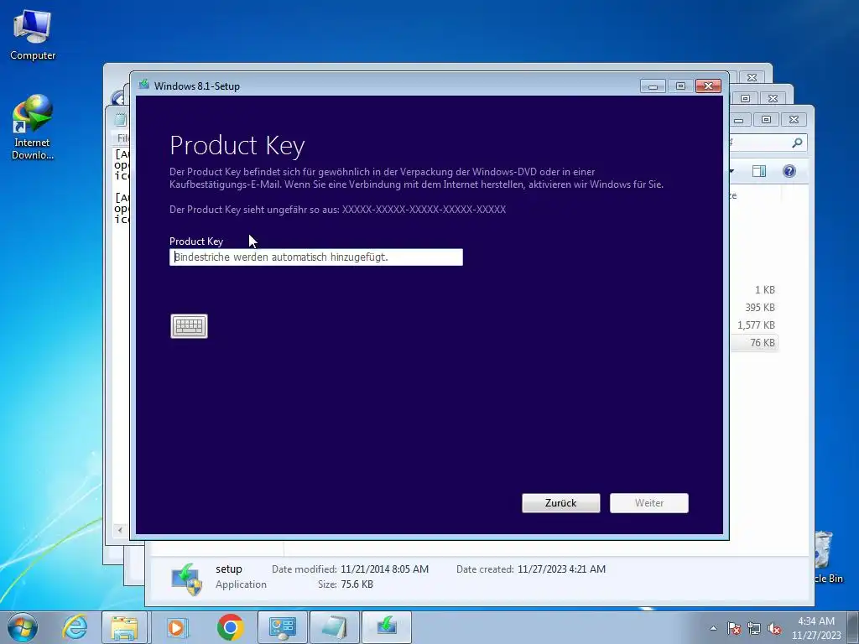The width and height of the screenshot is (859, 644).
Task: Open Windows Media Player from the taskbar
Action: pos(177,627)
